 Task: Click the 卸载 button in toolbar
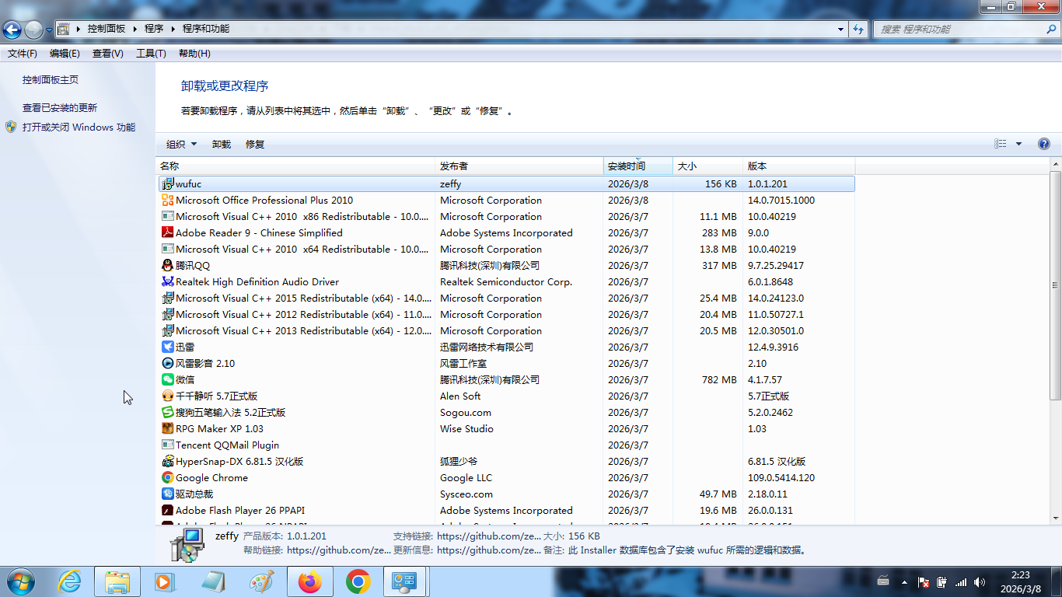[222, 144]
